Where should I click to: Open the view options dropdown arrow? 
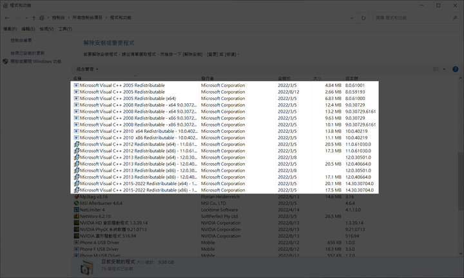pyautogui.click(x=444, y=69)
